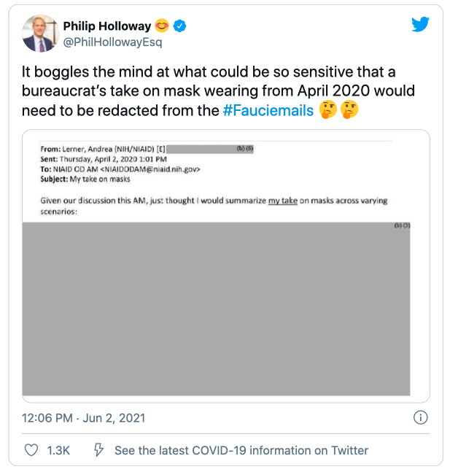Screen dimensions: 450x472
Task: Open See the latest COVID-19 information link
Action: 241,450
